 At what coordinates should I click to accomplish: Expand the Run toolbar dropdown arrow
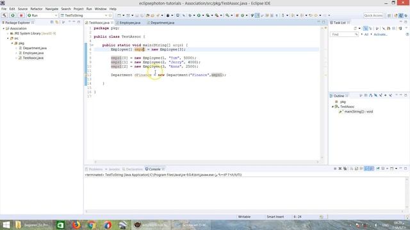point(203,15)
